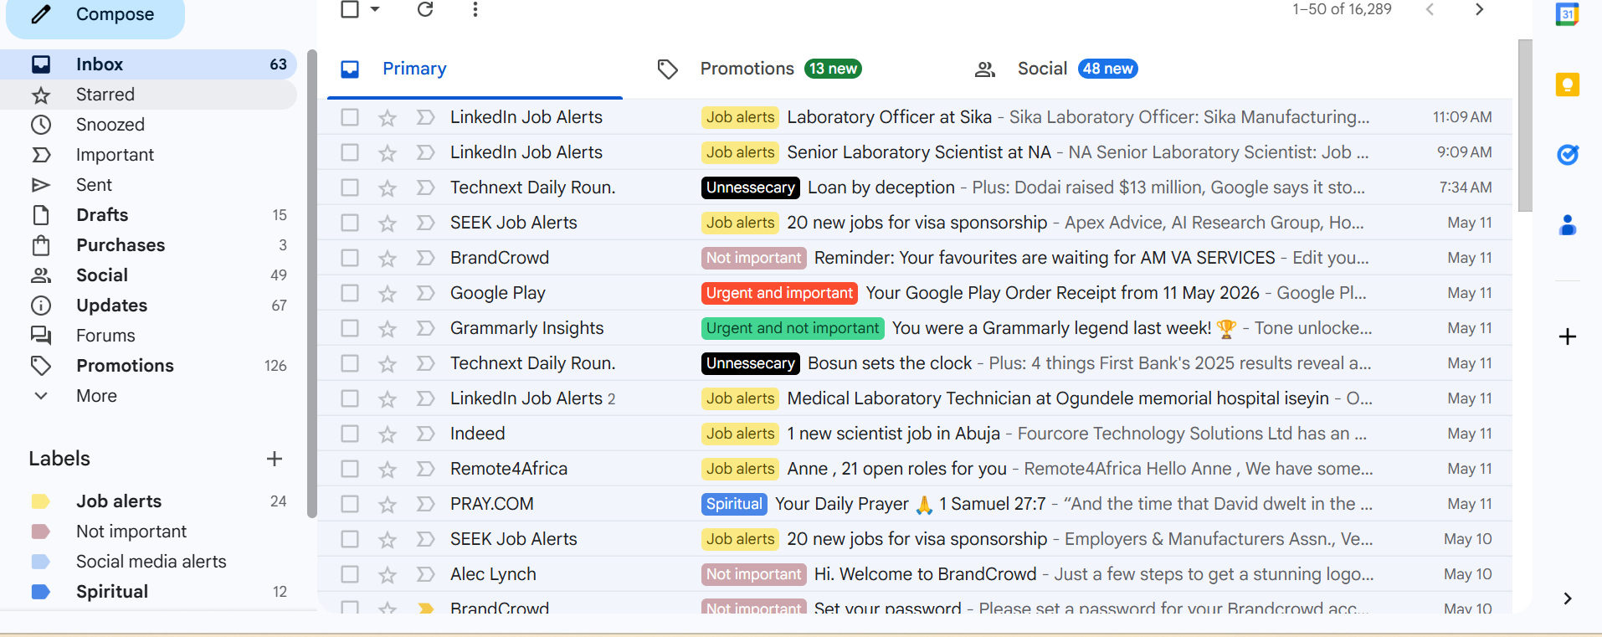Select Alec Lynch email checkbox
1602x637 pixels.
point(350,574)
